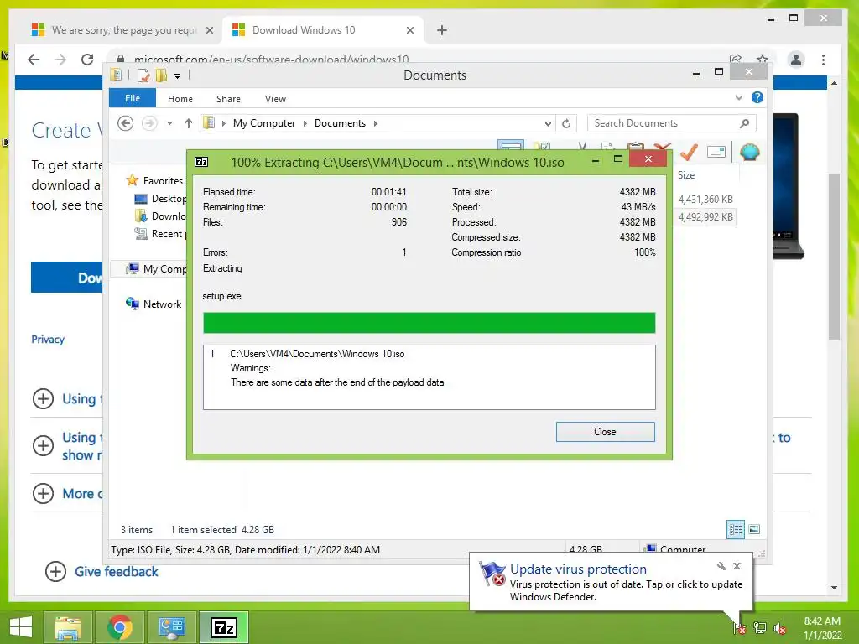Open a new Chrome tab
This screenshot has width=859, height=644.
[x=441, y=30]
